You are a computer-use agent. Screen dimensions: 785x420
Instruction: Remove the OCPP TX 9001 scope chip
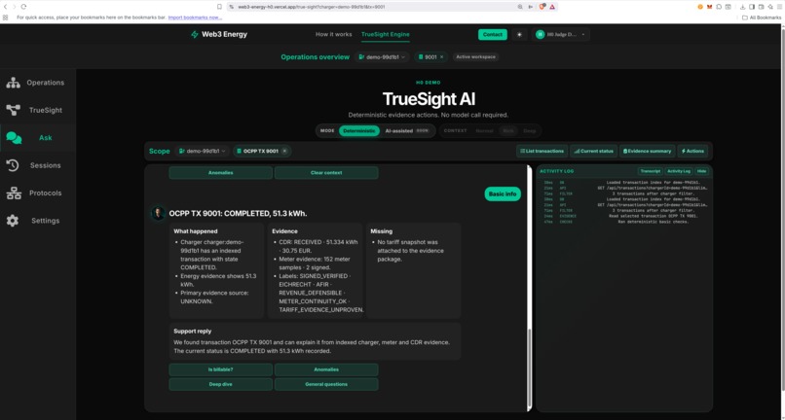click(284, 151)
